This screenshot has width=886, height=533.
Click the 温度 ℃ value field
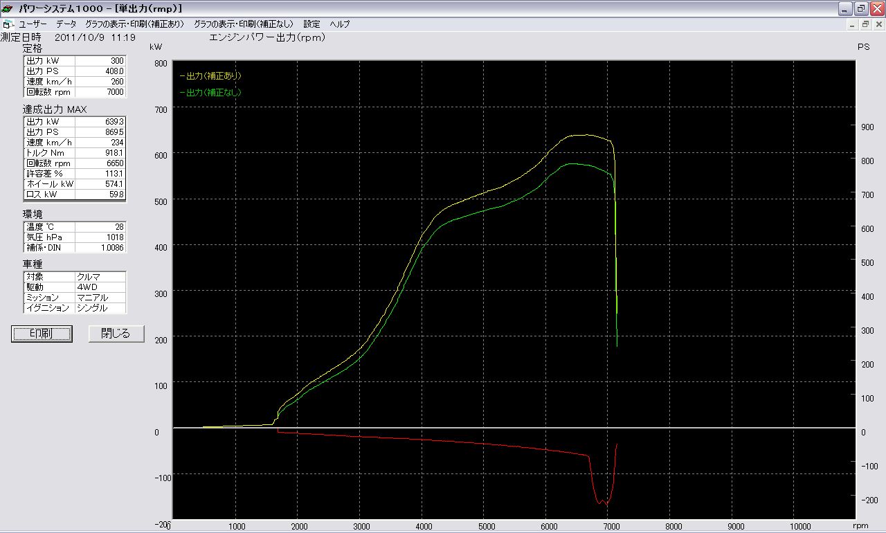click(100, 227)
